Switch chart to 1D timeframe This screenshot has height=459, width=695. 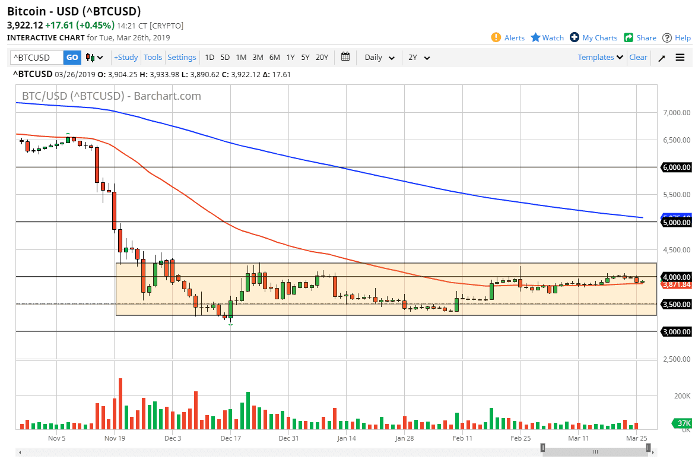pos(209,57)
